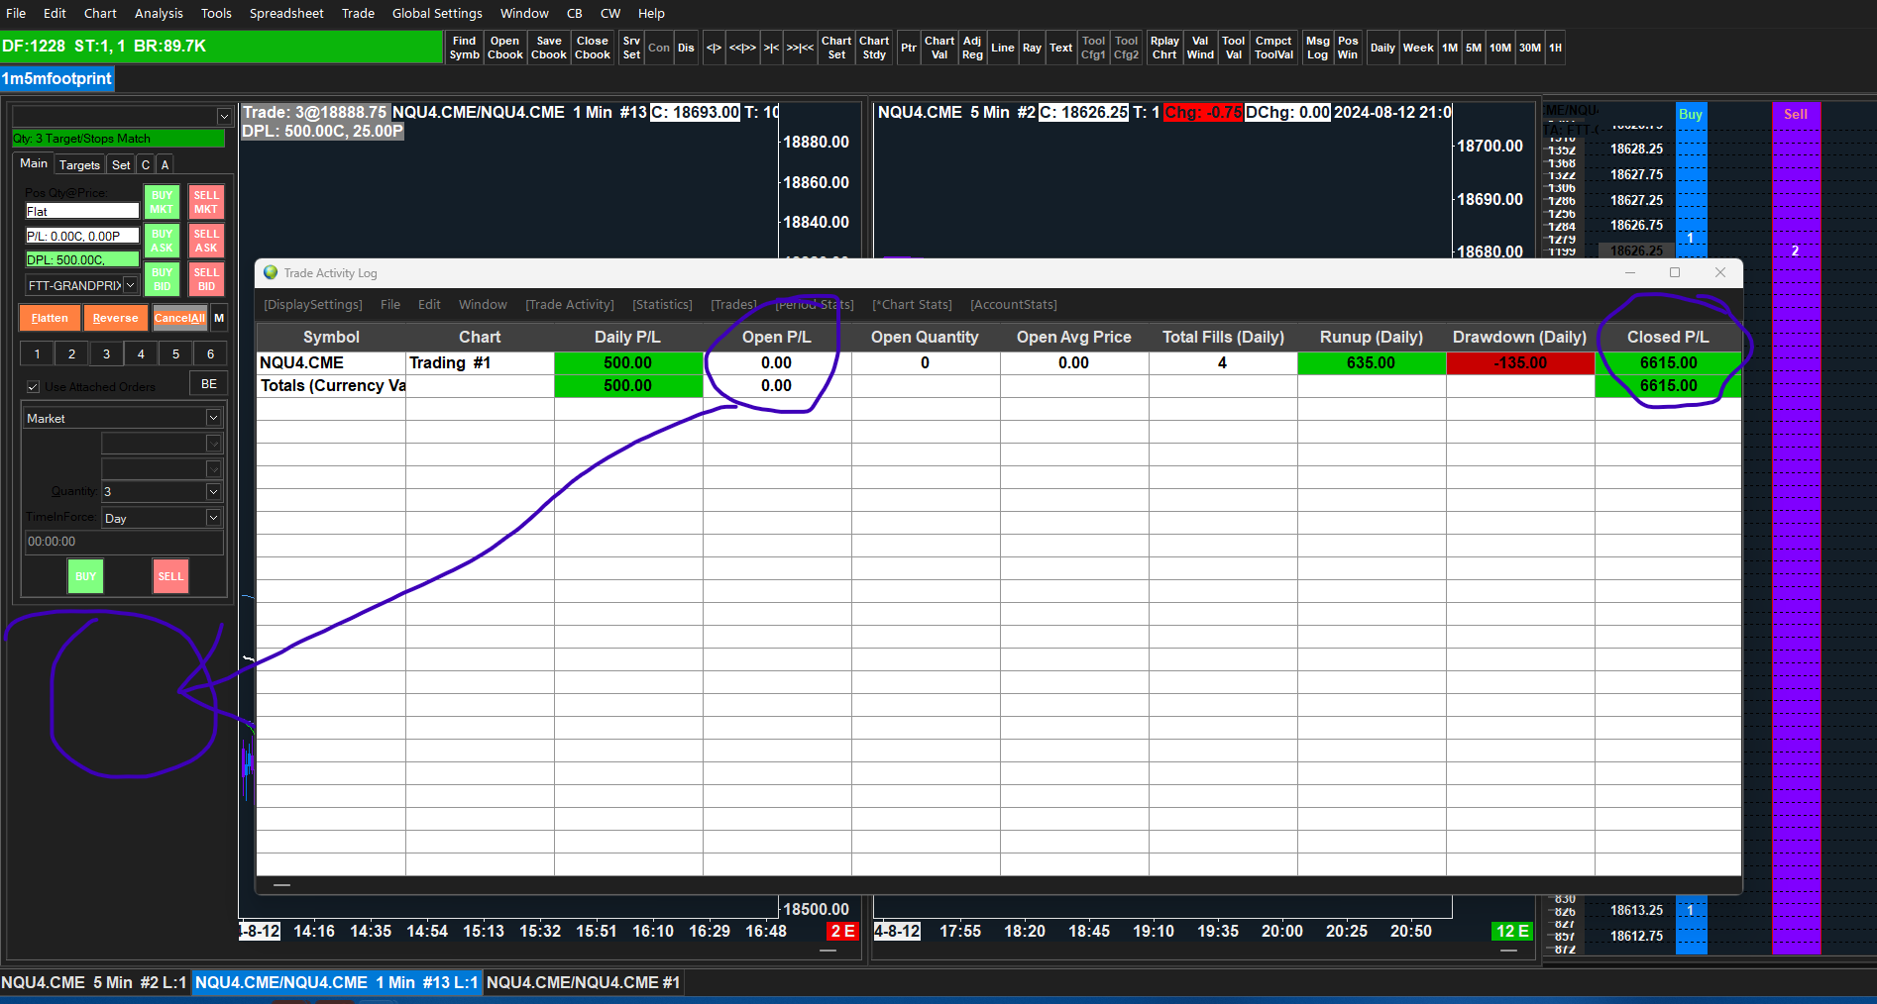The width and height of the screenshot is (1877, 1004).
Task: Open the Spreadsheet menu
Action: [286, 13]
